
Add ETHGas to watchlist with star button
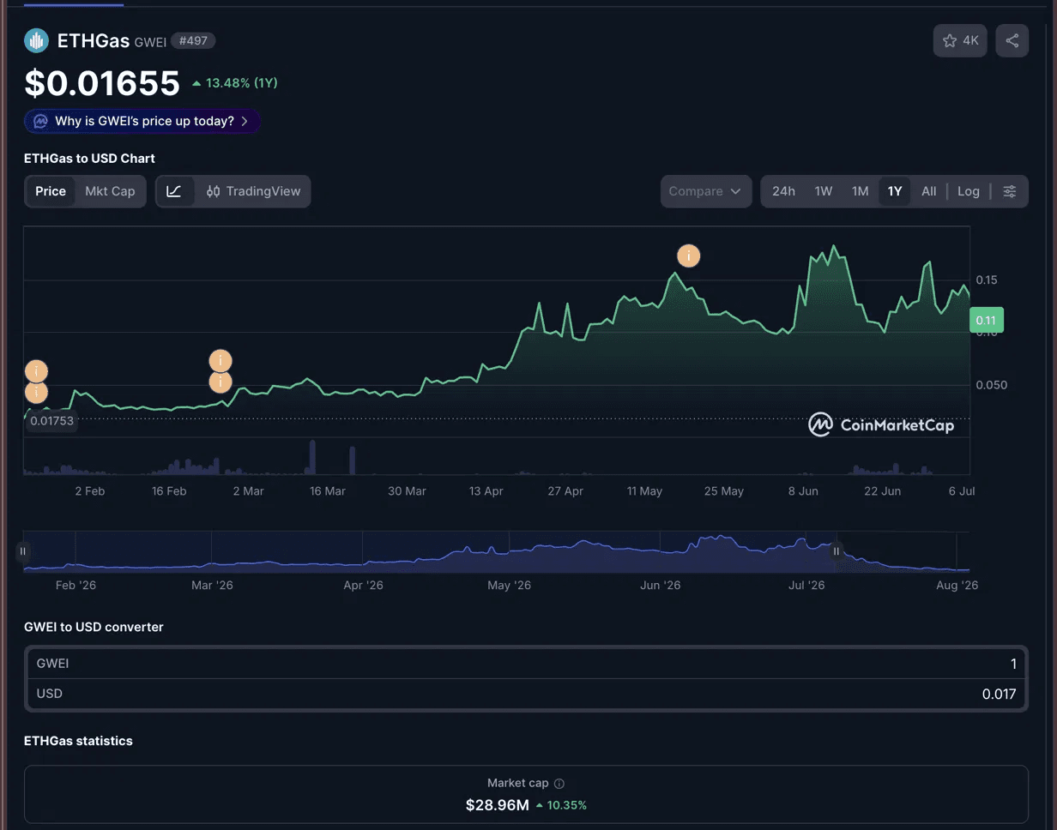point(960,40)
